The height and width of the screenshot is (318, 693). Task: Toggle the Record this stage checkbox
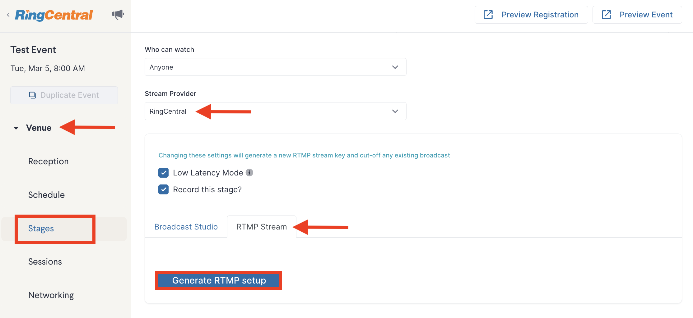[x=163, y=189]
